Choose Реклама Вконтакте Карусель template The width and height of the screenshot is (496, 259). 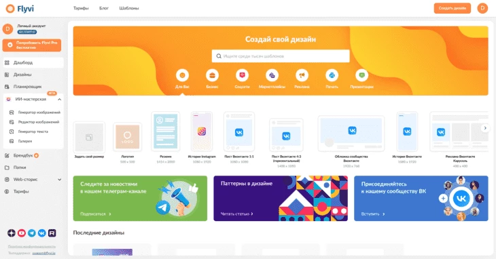click(x=459, y=132)
